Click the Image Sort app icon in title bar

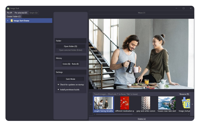(x=8, y=8)
